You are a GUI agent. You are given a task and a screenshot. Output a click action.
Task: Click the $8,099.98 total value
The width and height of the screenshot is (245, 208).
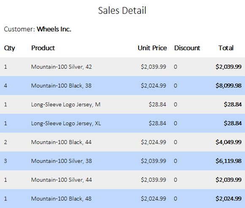tap(229, 86)
